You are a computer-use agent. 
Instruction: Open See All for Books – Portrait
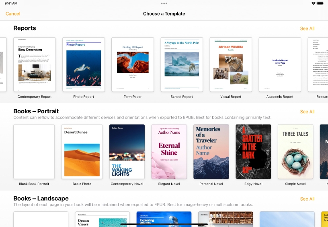pos(307,112)
